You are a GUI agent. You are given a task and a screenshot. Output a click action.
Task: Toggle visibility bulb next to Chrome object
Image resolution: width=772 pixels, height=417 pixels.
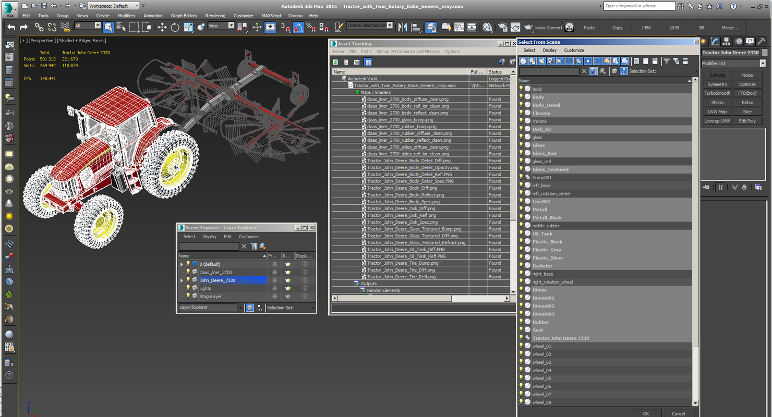pos(521,113)
